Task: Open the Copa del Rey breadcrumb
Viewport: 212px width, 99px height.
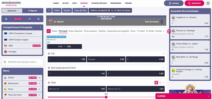Action: click(80, 10)
